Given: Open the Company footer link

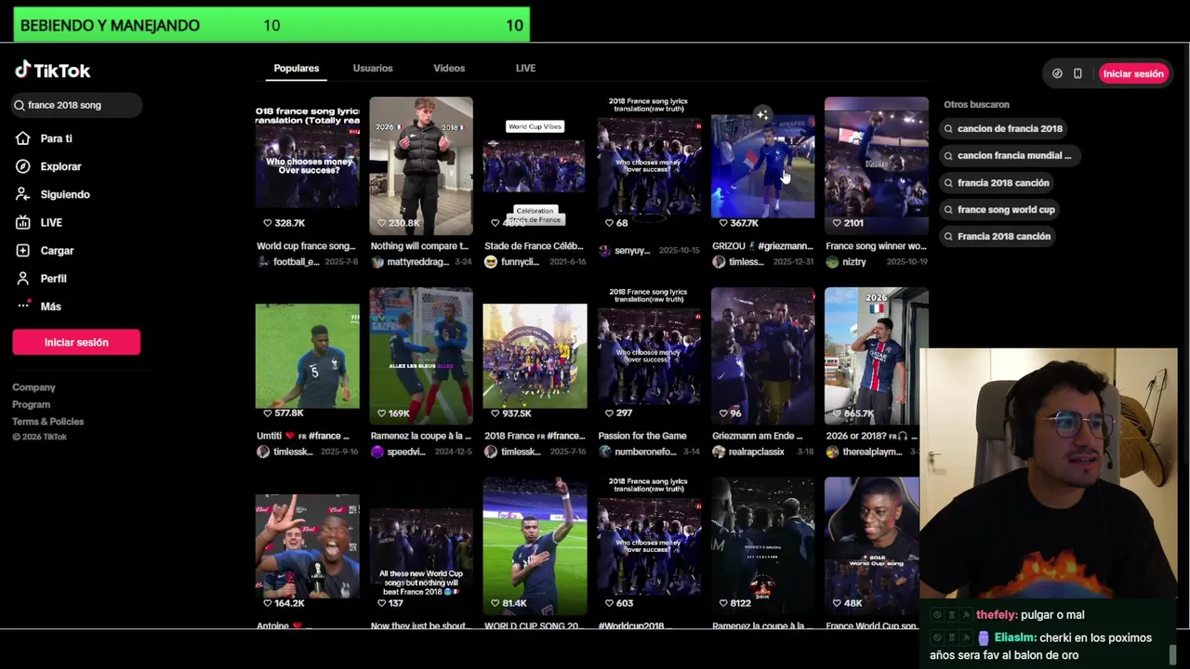Looking at the screenshot, I should point(33,387).
